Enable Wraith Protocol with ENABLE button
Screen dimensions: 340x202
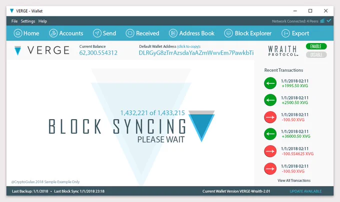316,46
